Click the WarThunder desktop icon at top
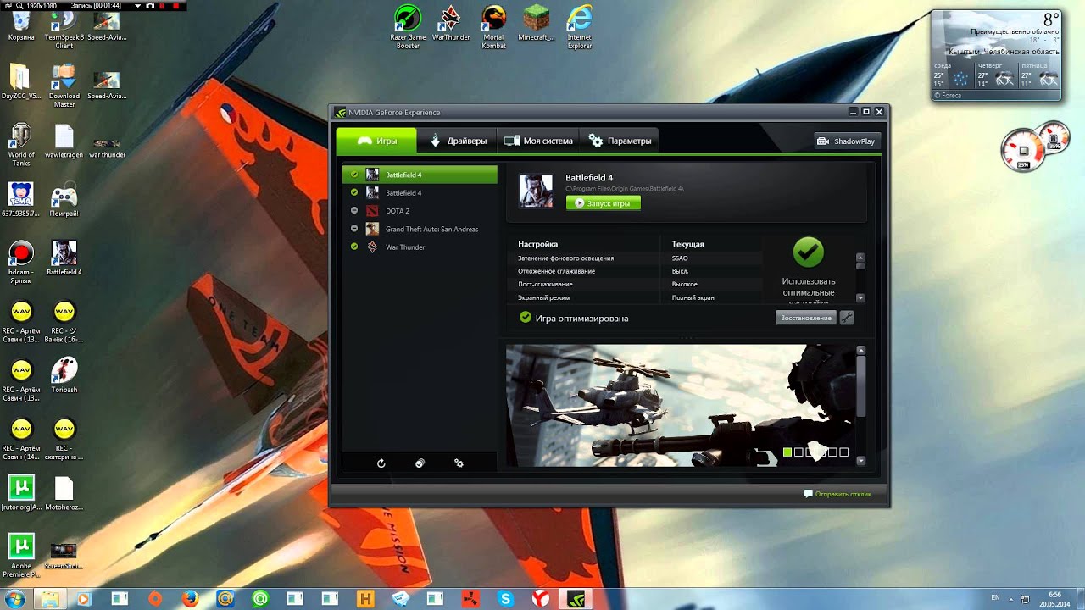 click(451, 24)
